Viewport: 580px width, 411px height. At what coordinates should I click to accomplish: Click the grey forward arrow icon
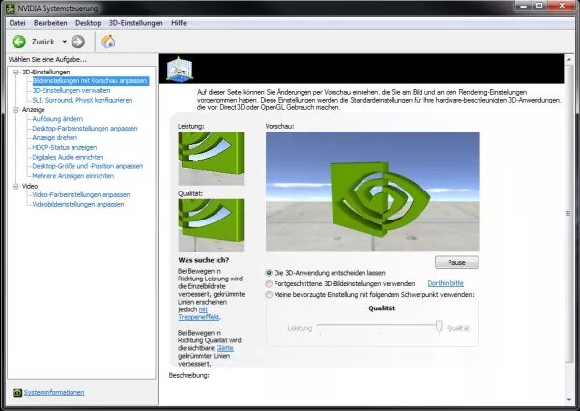[77, 42]
